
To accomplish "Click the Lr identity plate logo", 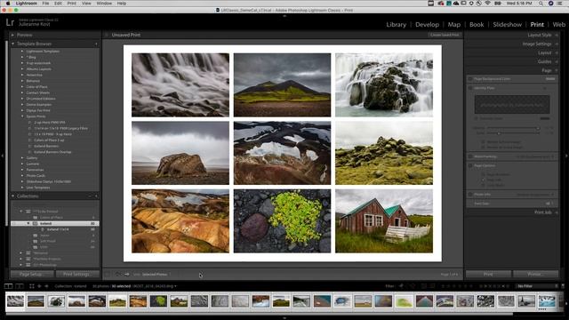I will coord(10,23).
